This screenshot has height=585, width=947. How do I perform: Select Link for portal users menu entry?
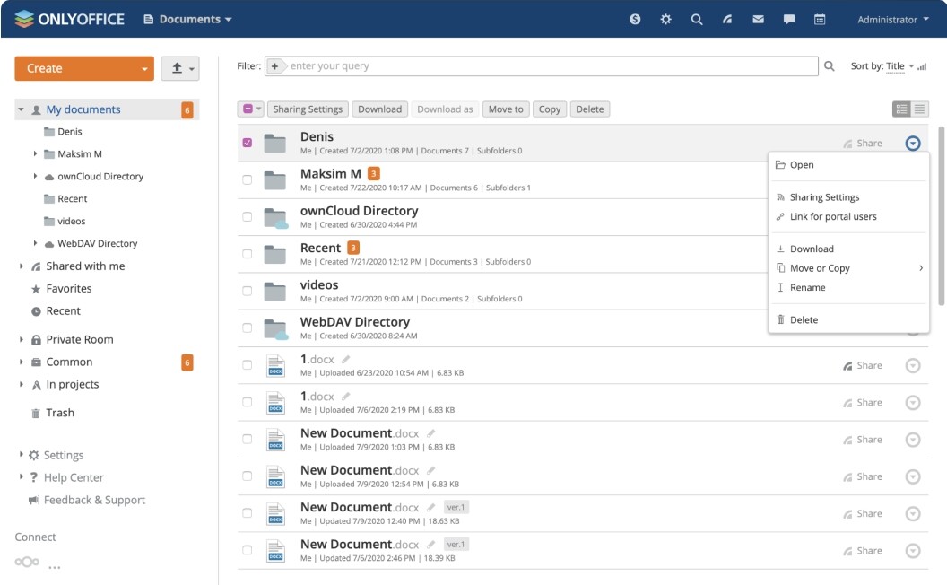832,216
